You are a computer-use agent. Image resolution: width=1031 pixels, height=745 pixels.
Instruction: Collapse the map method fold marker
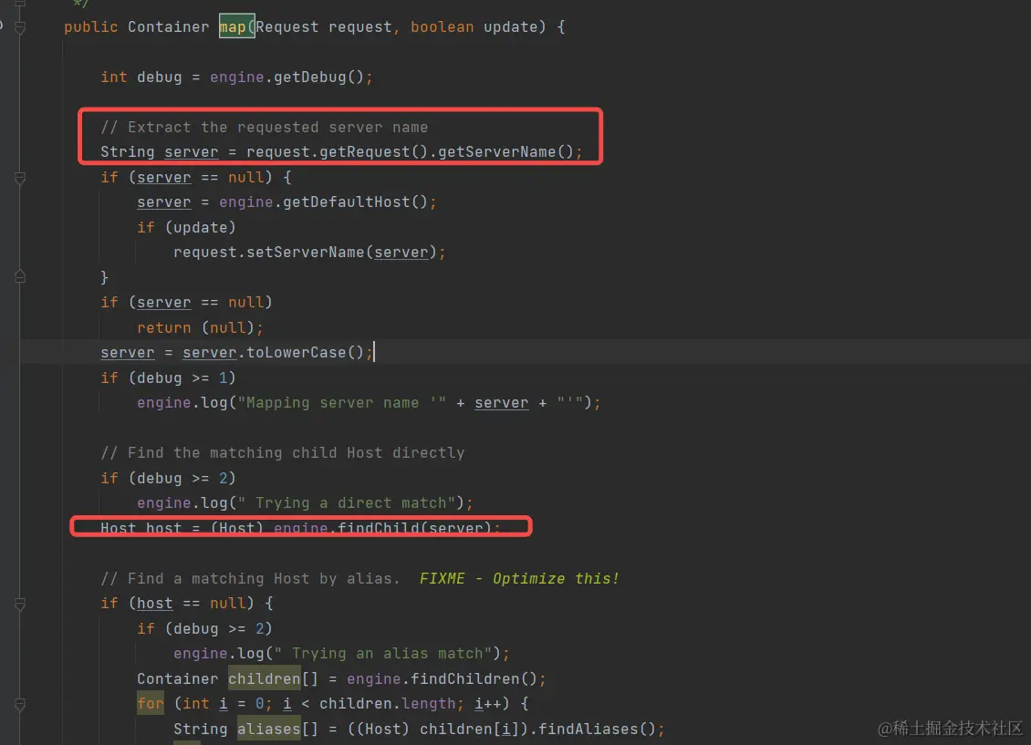(20, 28)
